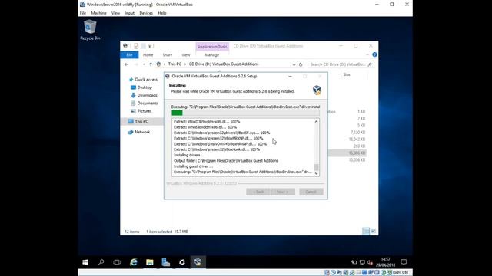
Task: Open the Recycle Bin desktop icon
Action: coord(90,30)
